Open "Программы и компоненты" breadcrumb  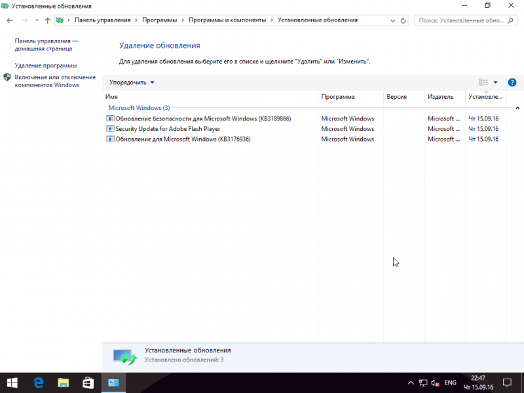point(227,20)
